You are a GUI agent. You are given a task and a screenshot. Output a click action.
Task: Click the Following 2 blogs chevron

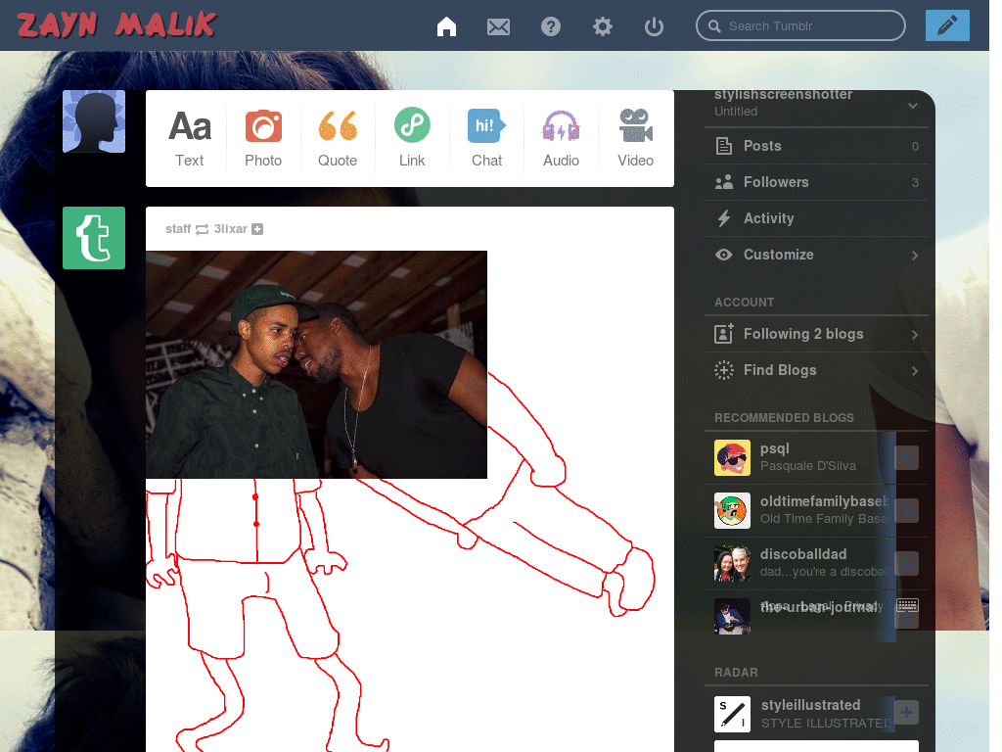[x=915, y=335]
